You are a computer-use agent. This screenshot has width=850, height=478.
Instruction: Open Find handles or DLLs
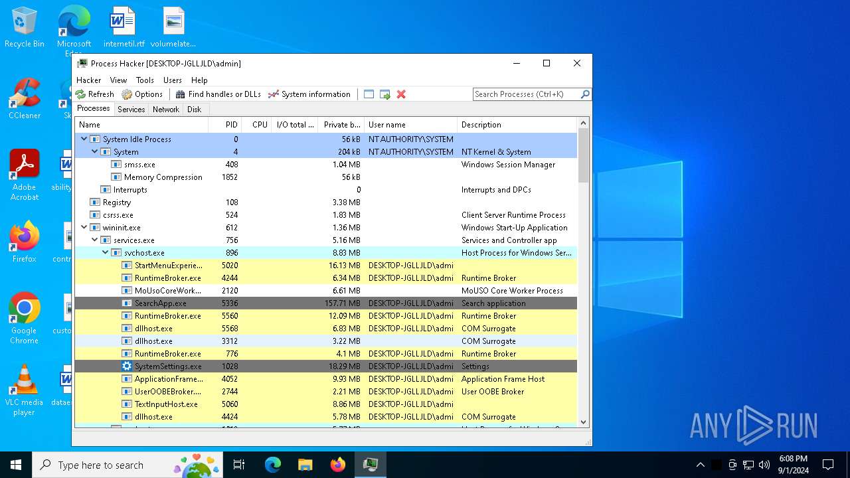pos(218,94)
